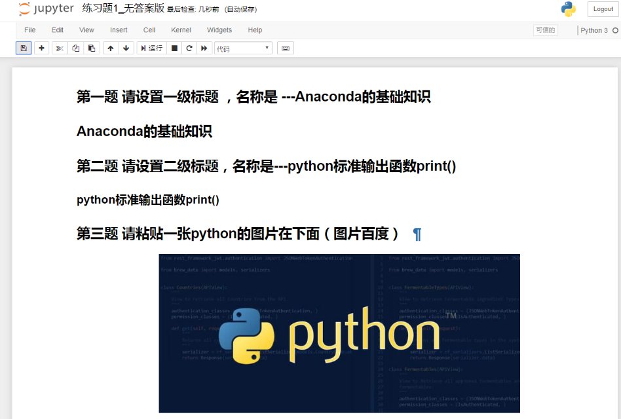This screenshot has width=621, height=419.
Task: Click the Python 3 kernel name
Action: click(593, 31)
